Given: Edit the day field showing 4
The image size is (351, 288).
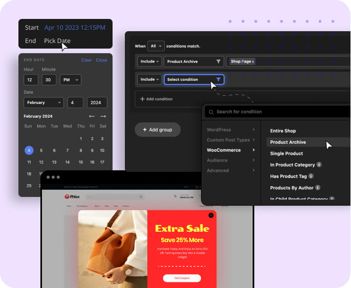Looking at the screenshot, I should point(75,102).
